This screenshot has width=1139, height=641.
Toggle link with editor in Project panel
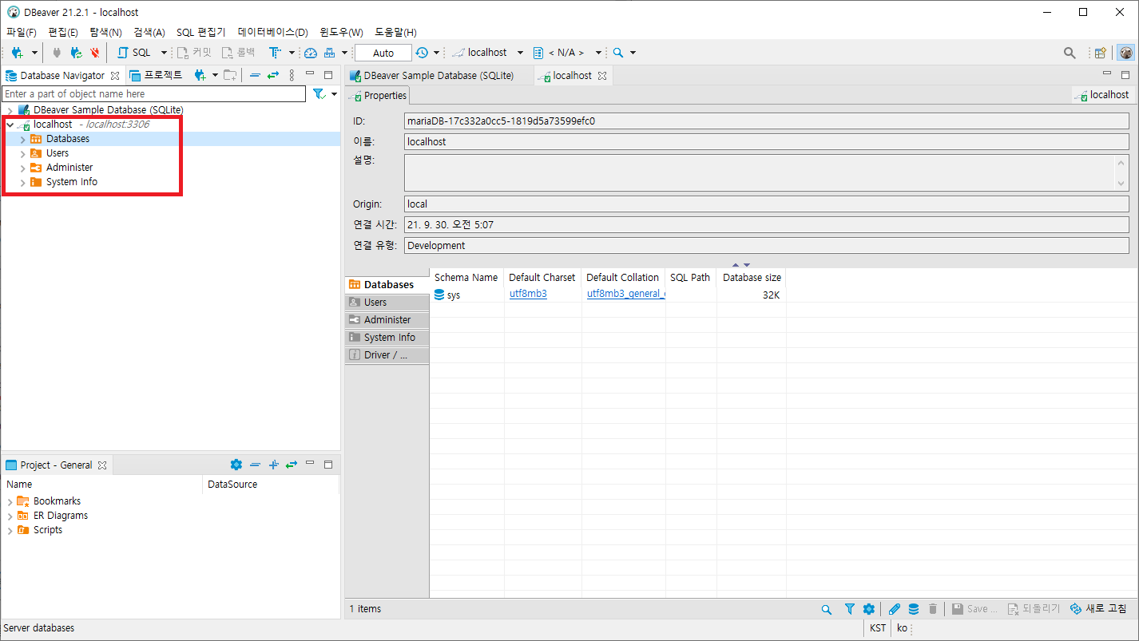292,465
